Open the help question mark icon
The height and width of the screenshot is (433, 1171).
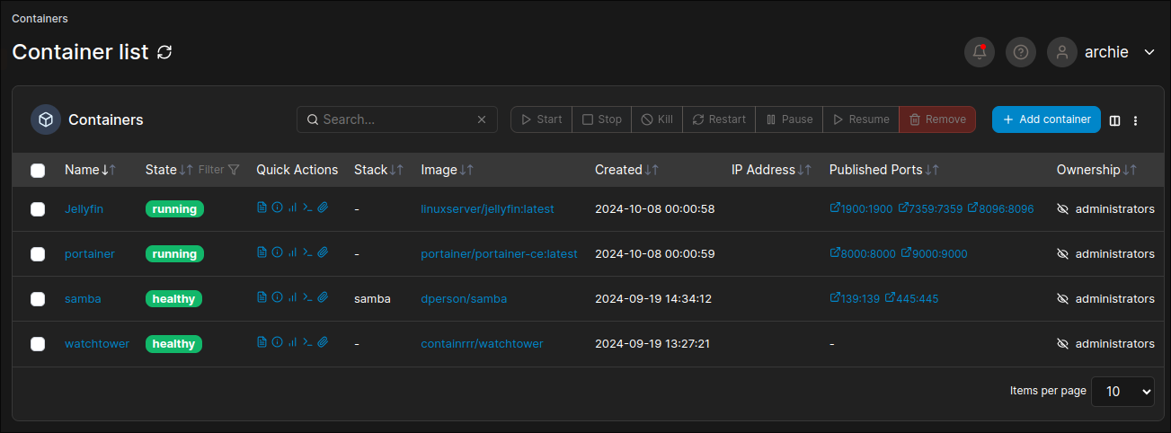coord(1021,52)
